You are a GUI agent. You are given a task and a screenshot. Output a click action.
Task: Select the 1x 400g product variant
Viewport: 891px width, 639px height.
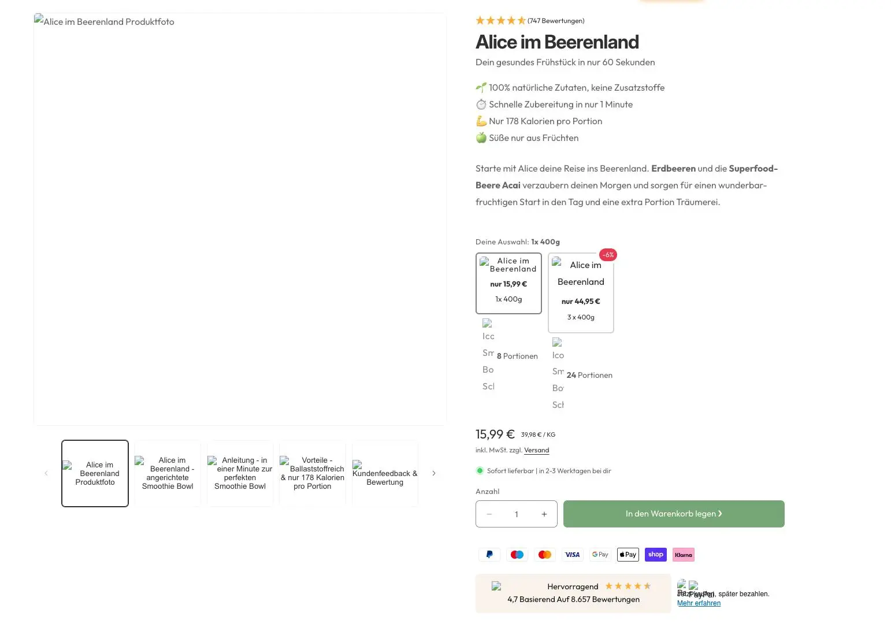[x=508, y=283]
